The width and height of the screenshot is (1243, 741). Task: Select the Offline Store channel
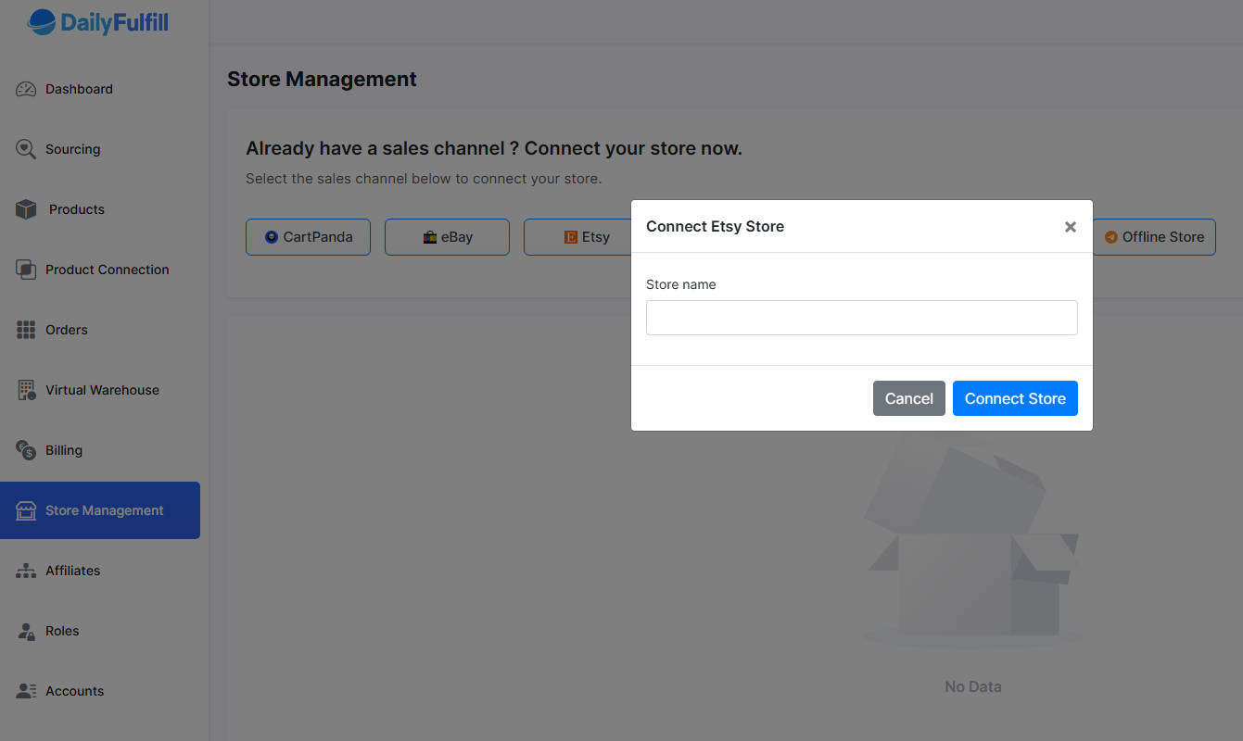1154,237
